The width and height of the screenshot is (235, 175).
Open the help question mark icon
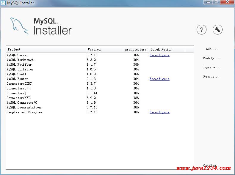click(201, 30)
